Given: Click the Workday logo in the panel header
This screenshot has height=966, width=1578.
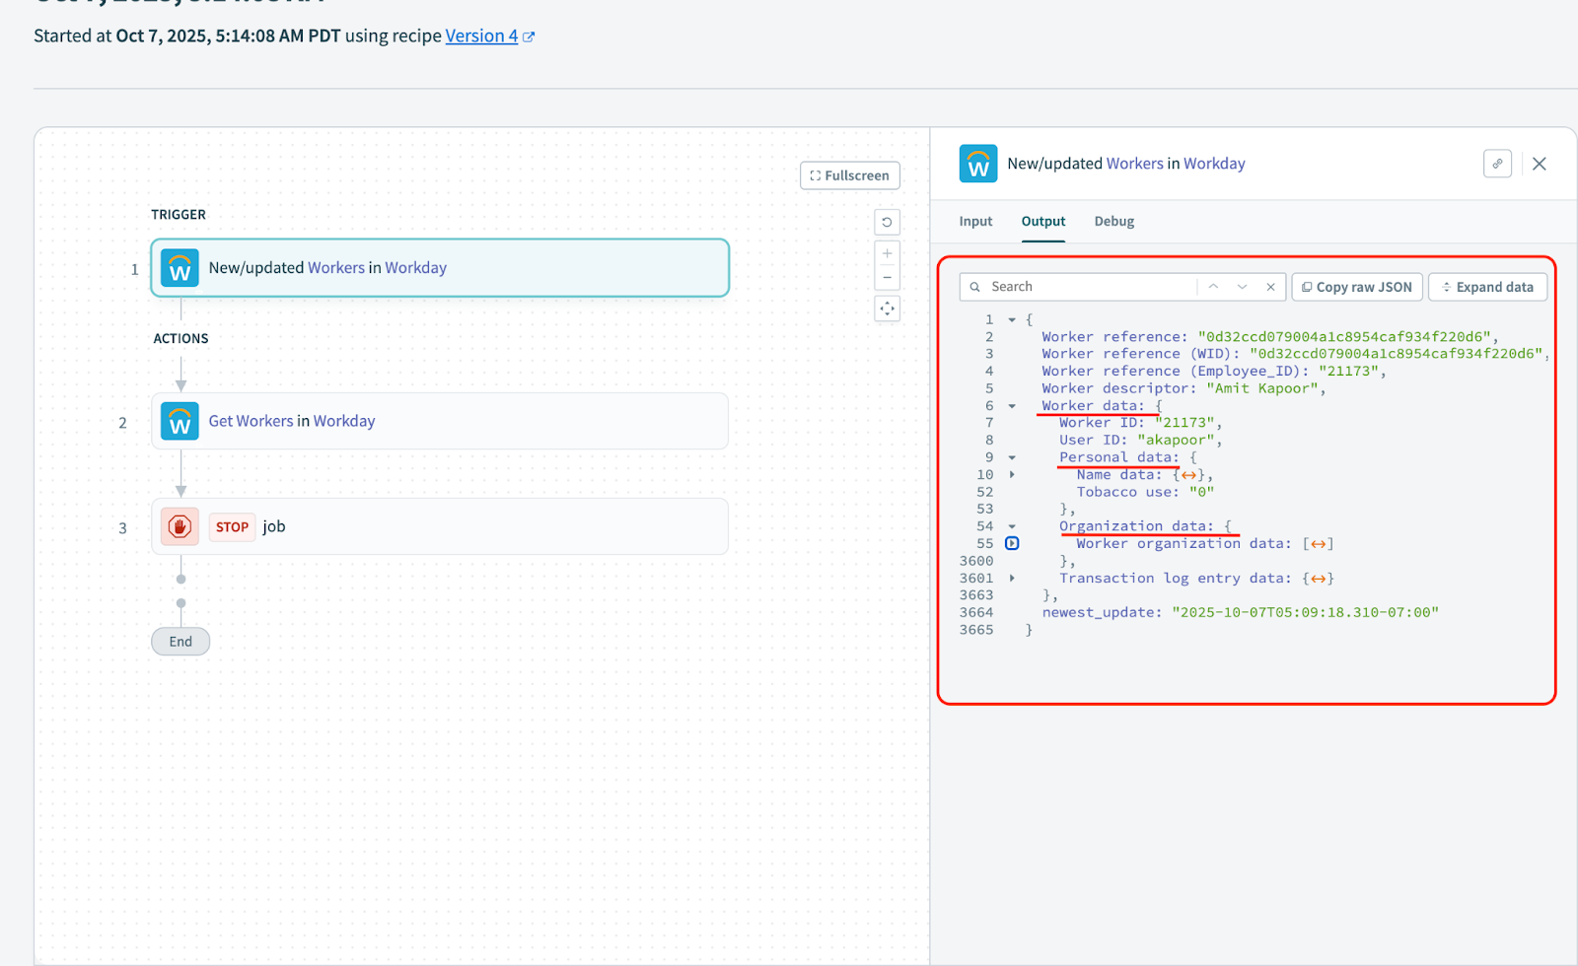Looking at the screenshot, I should (x=978, y=164).
